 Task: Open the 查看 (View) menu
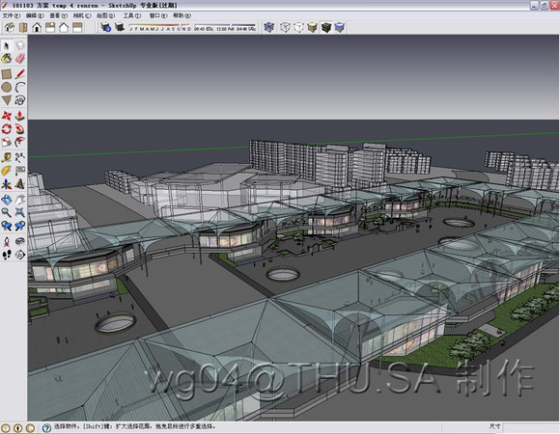tap(58, 15)
